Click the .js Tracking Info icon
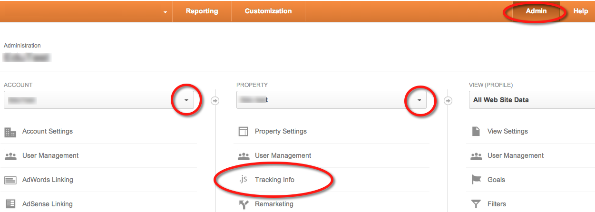 (x=243, y=180)
